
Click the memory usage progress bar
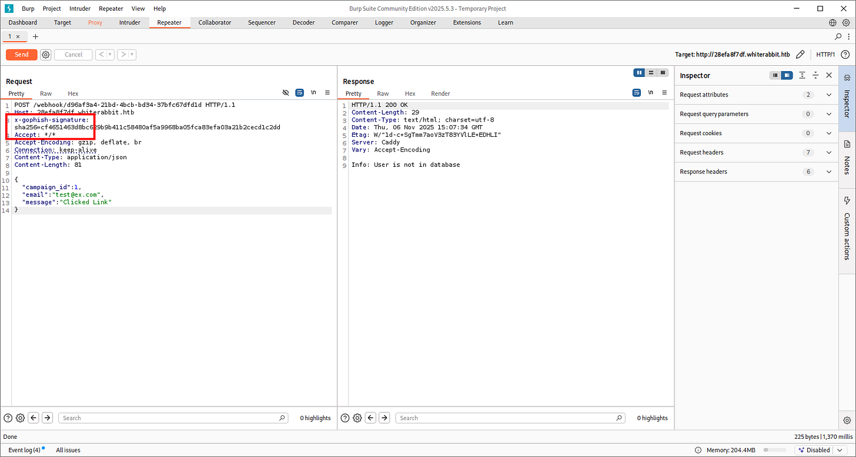point(774,450)
